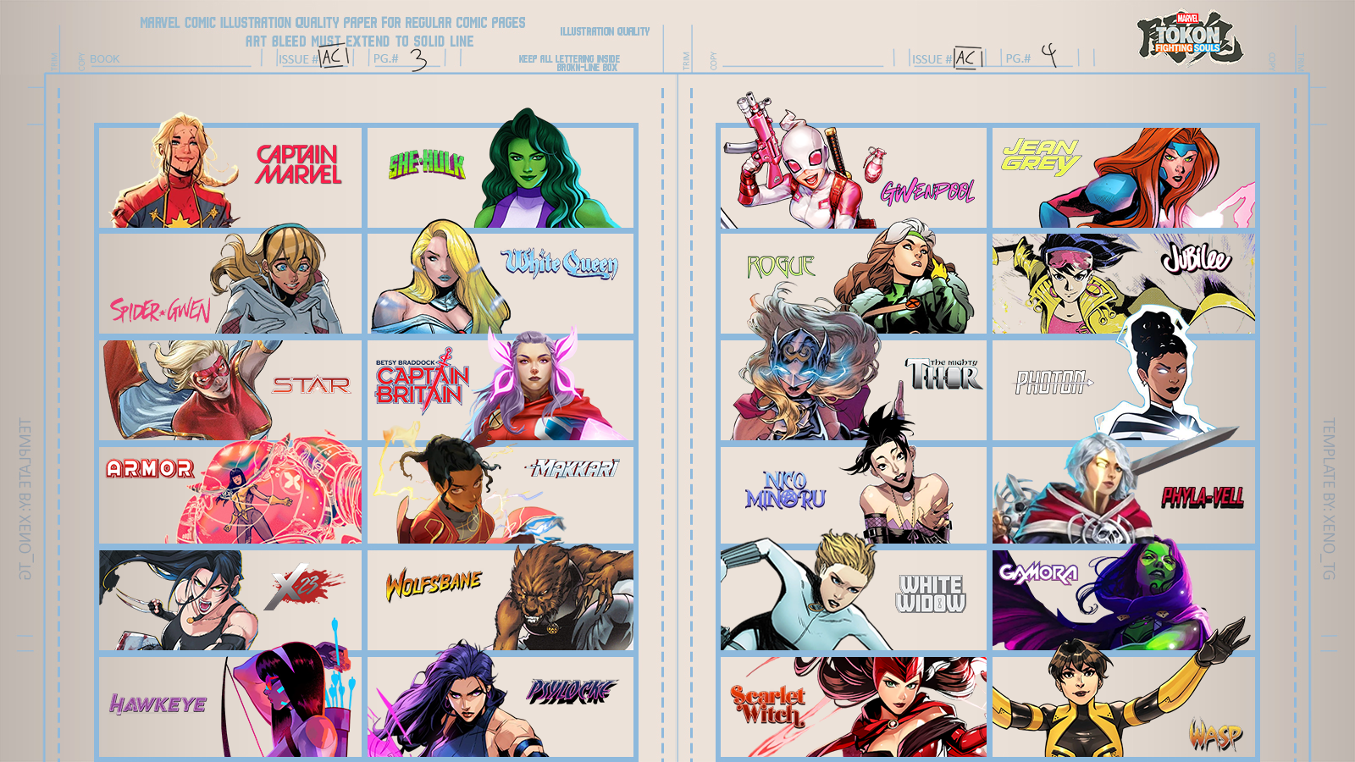Screen dimensions: 1355x762
Task: Select the Nico Minoru card
Action: coord(854,495)
